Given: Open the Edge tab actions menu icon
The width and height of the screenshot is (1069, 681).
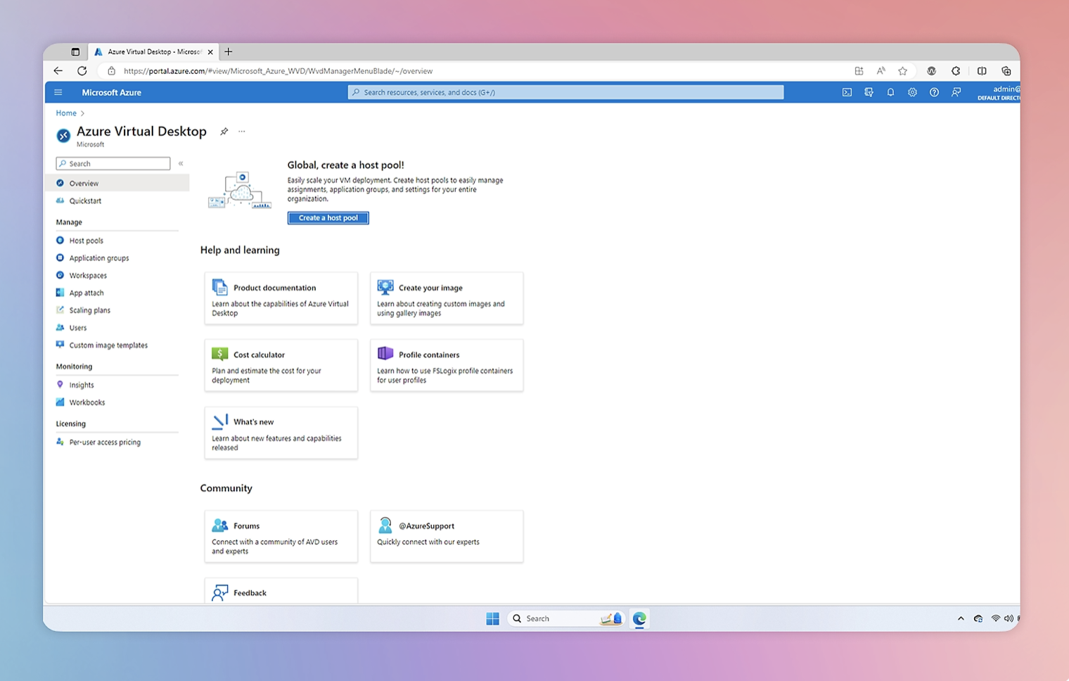Looking at the screenshot, I should 75,52.
